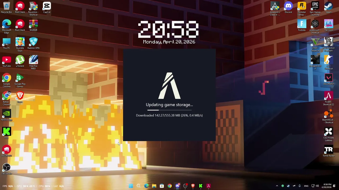Open the YouTube desktop shortcut

pos(7,61)
